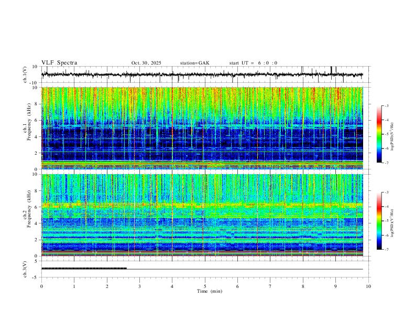Click time axis tick label "5"
This screenshot has width=415, height=321.
coord(205,286)
